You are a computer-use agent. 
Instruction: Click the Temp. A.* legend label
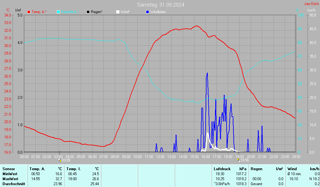click(39, 12)
